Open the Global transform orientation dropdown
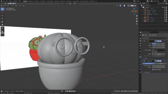The width and height of the screenshot is (168, 94). coord(62,3)
